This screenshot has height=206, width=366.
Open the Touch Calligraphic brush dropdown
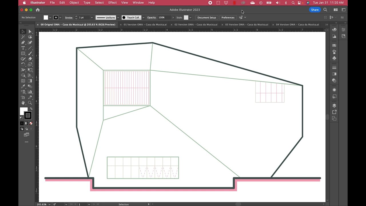(x=143, y=17)
